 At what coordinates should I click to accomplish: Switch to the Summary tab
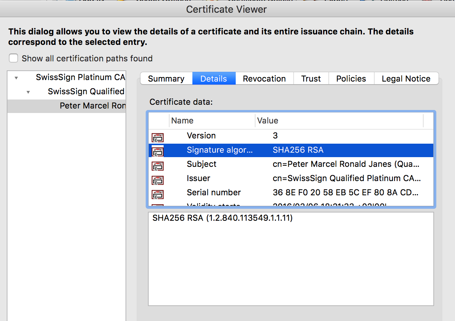point(166,79)
